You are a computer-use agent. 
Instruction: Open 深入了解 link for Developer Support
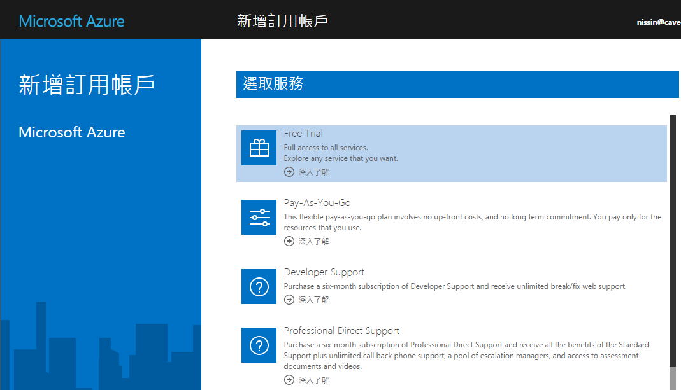313,300
